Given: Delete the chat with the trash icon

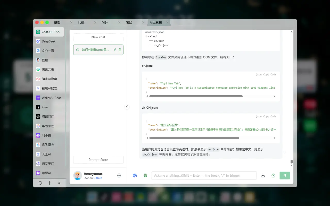Looking at the screenshot, I should 120,50.
